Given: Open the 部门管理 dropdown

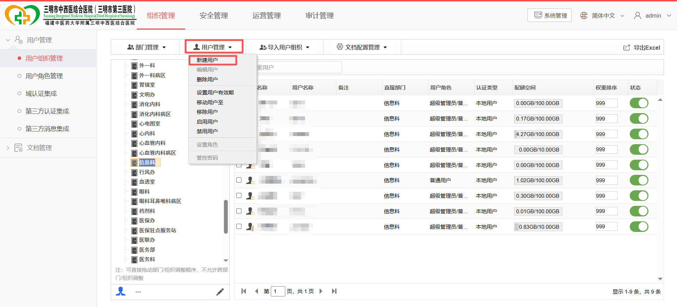Looking at the screenshot, I should point(147,47).
